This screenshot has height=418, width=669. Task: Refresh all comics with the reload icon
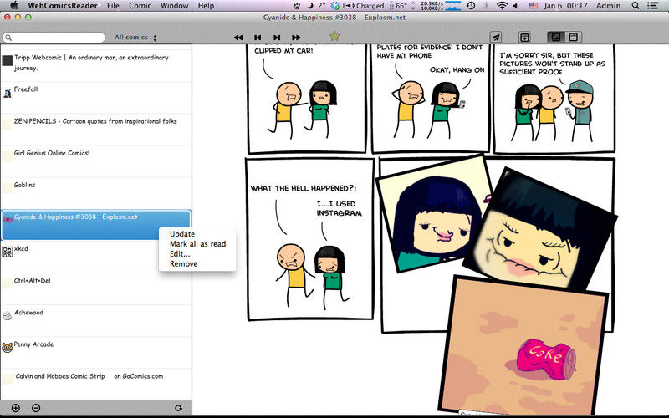pyautogui.click(x=178, y=408)
